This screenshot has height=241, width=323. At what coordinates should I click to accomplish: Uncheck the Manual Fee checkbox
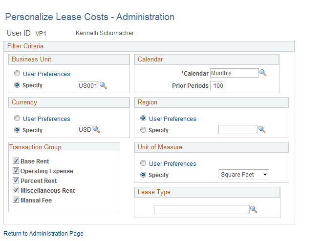[16, 201]
